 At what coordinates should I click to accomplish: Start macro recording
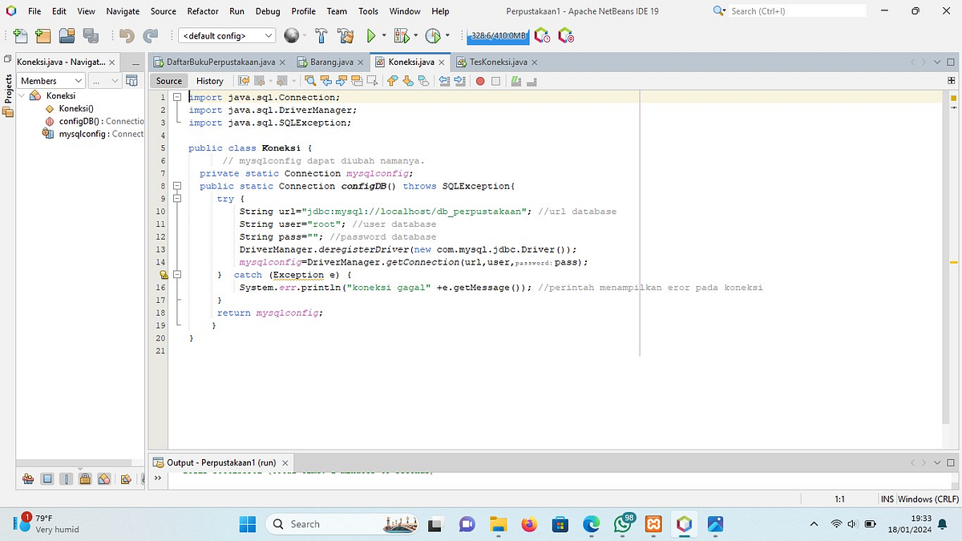click(480, 81)
